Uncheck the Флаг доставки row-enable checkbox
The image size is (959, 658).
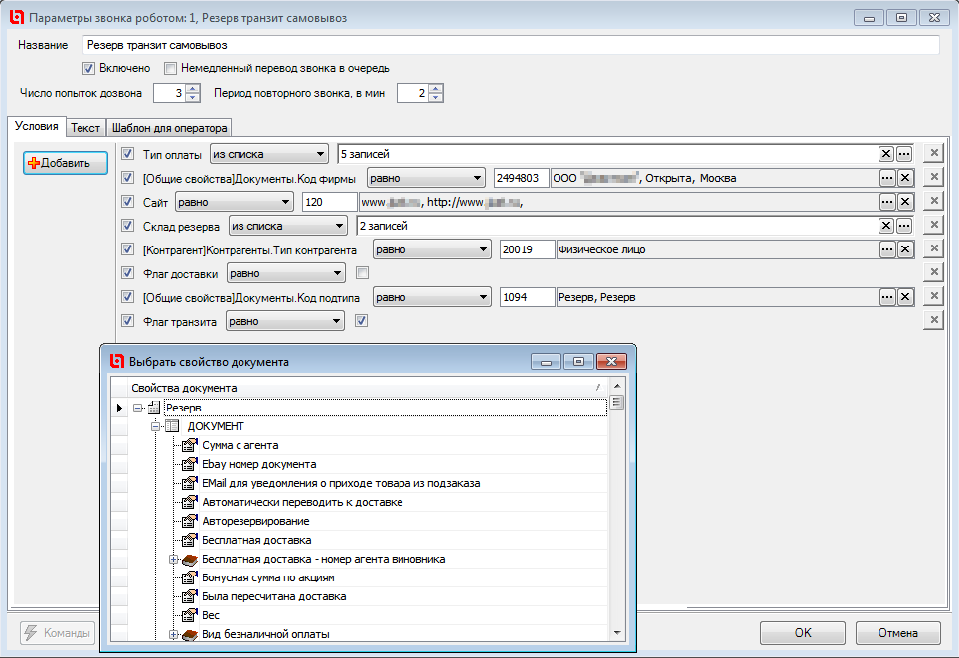pos(127,272)
